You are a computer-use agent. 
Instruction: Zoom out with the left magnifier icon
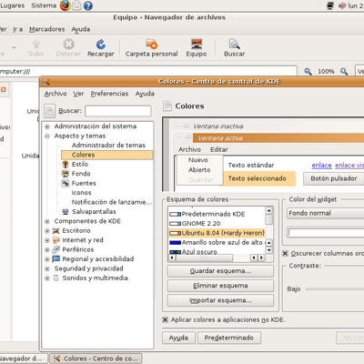pyautogui.click(x=308, y=71)
